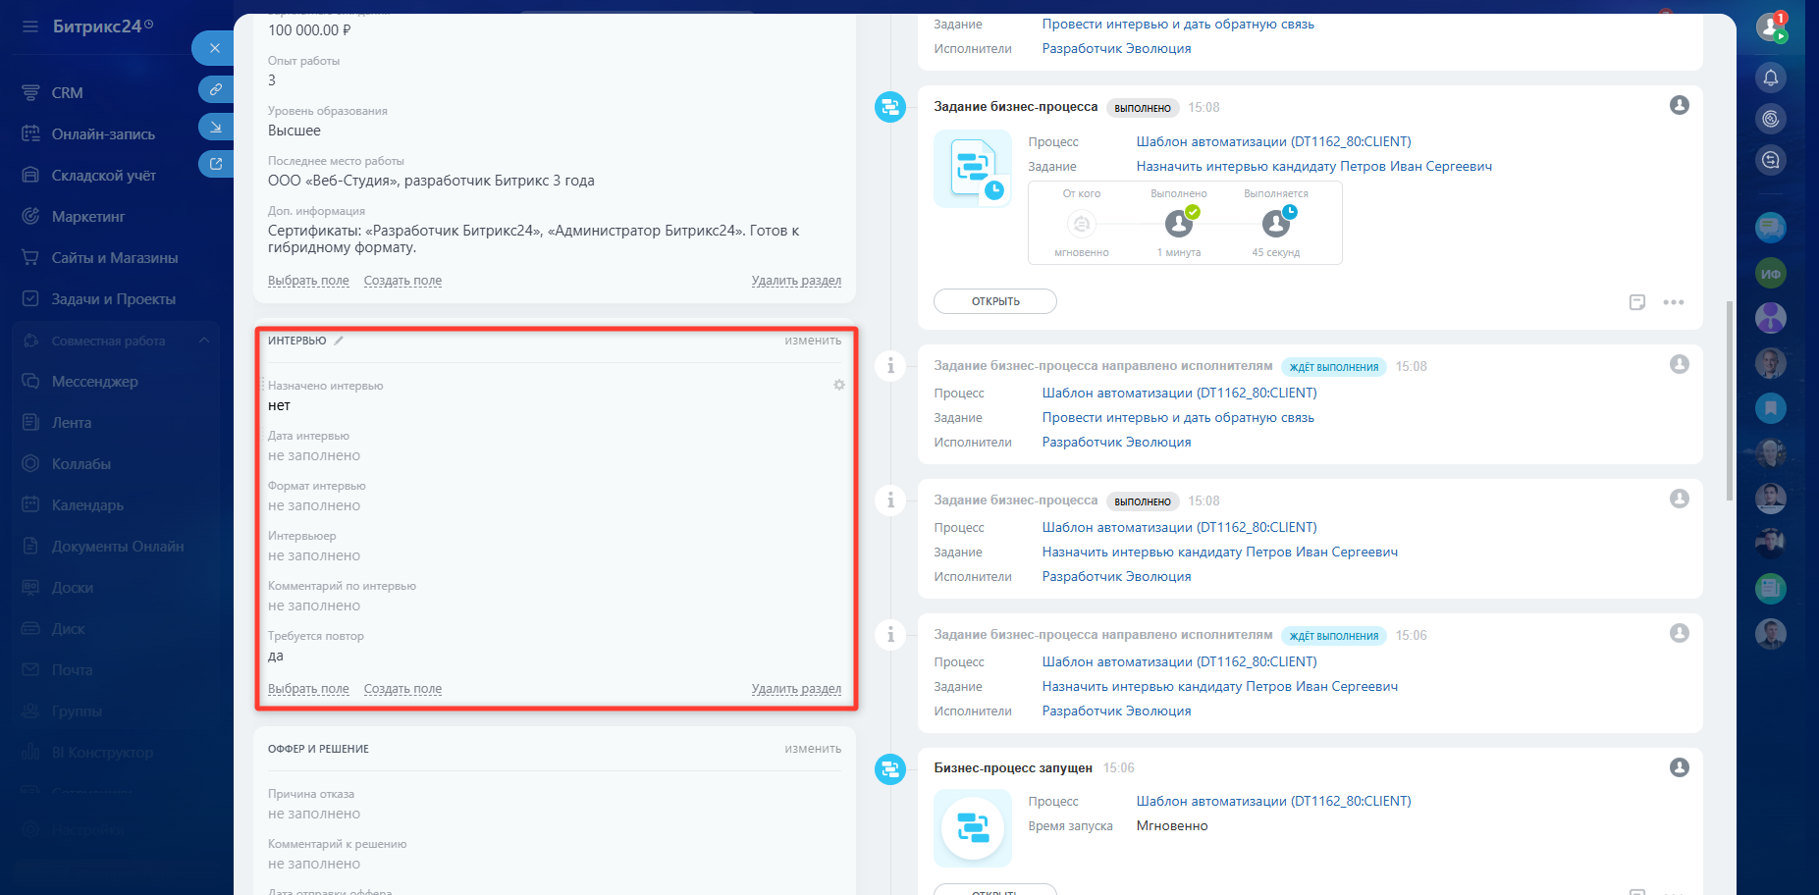
Task: Go to Календарь in sidebar
Action: tap(87, 505)
